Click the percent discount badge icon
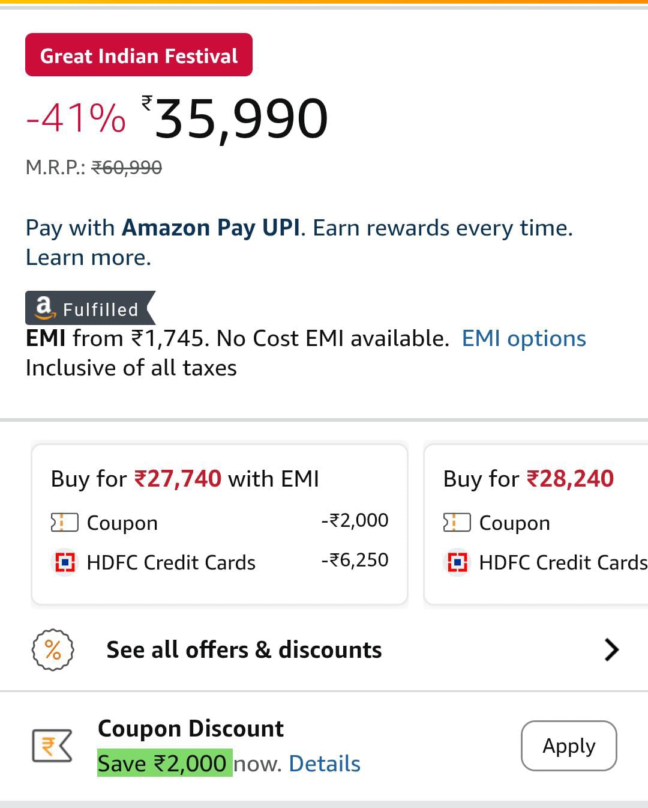This screenshot has width=648, height=808. [53, 650]
